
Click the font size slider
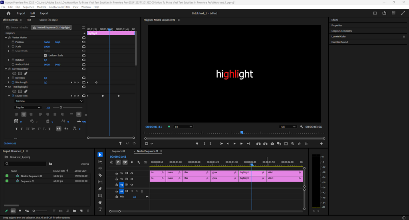pos(61,108)
